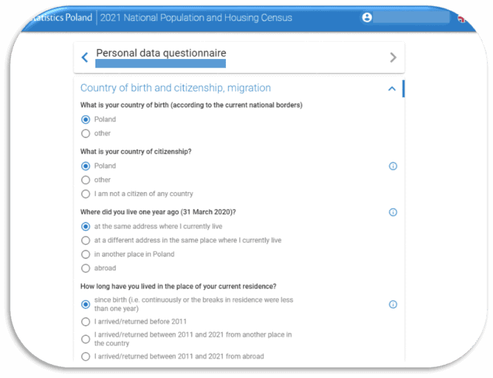
Task: Select 'Poland' as country of birth
Action: click(x=85, y=120)
